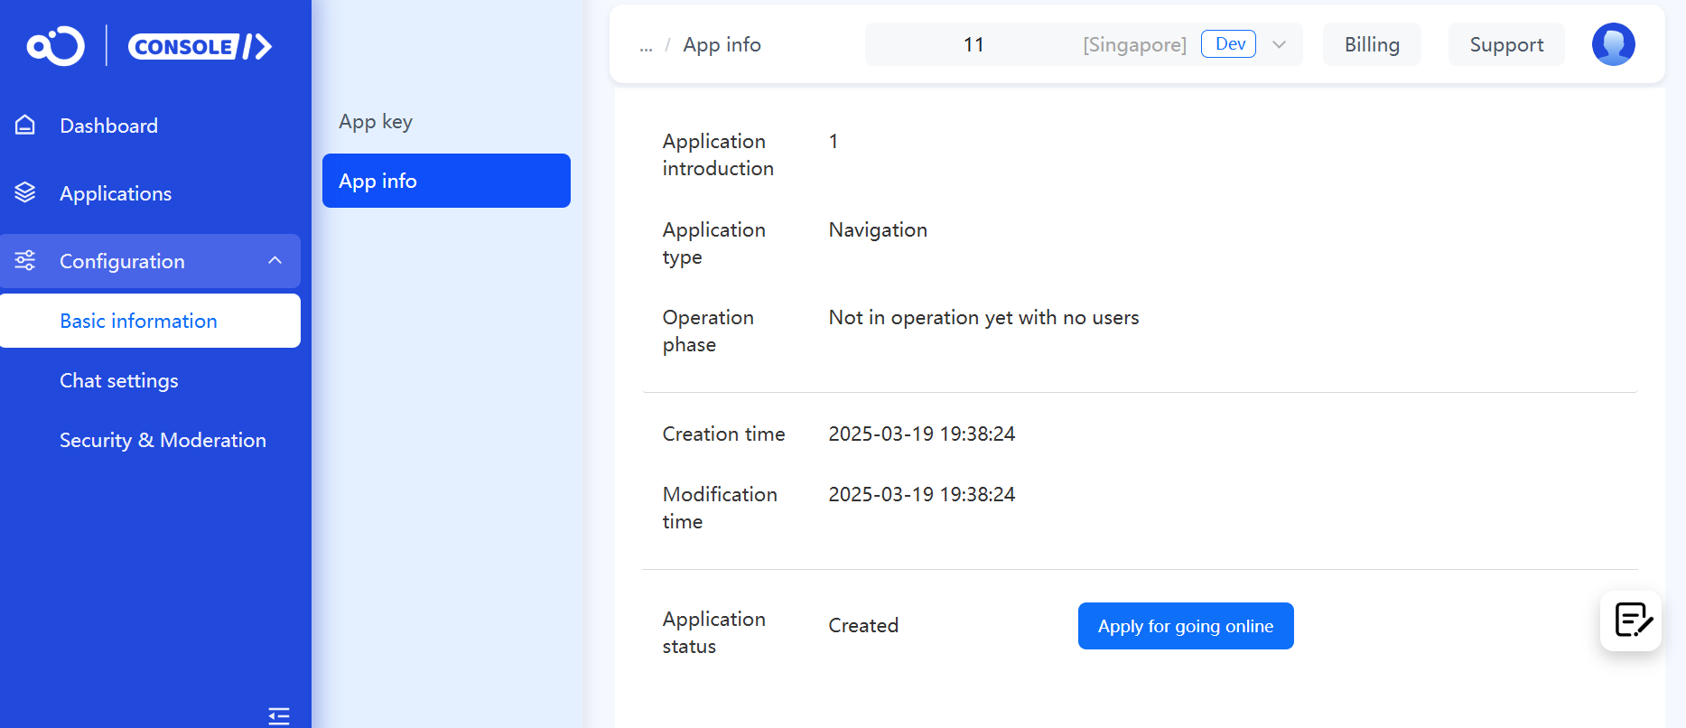Click the Modification time timestamp value
Screen dimensions: 1686x728
point(922,494)
